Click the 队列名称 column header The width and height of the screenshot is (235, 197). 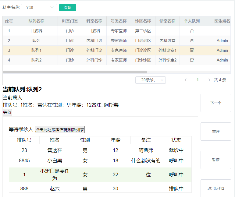click(x=36, y=21)
